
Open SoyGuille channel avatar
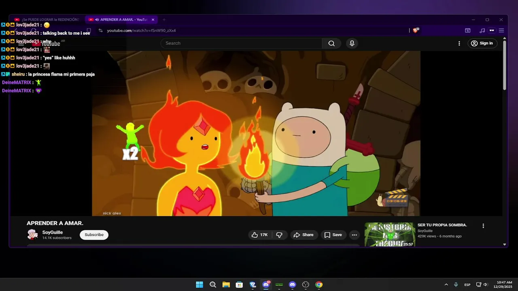(x=32, y=234)
